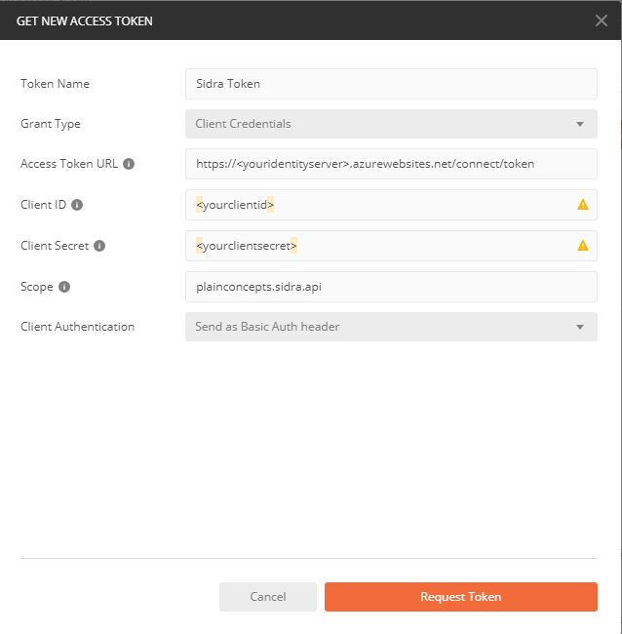Click warning triangle in Client Secret field
Screen dimensions: 622x634
583,246
